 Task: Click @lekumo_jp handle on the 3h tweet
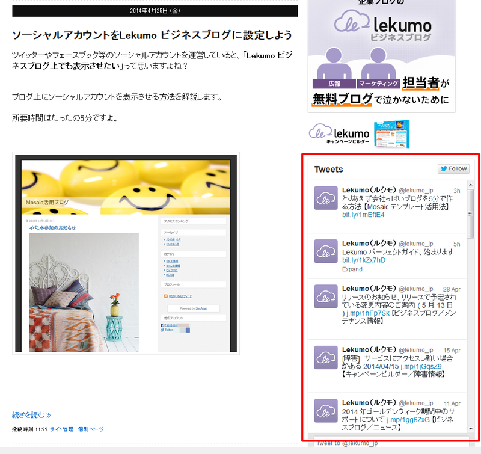pyautogui.click(x=416, y=191)
